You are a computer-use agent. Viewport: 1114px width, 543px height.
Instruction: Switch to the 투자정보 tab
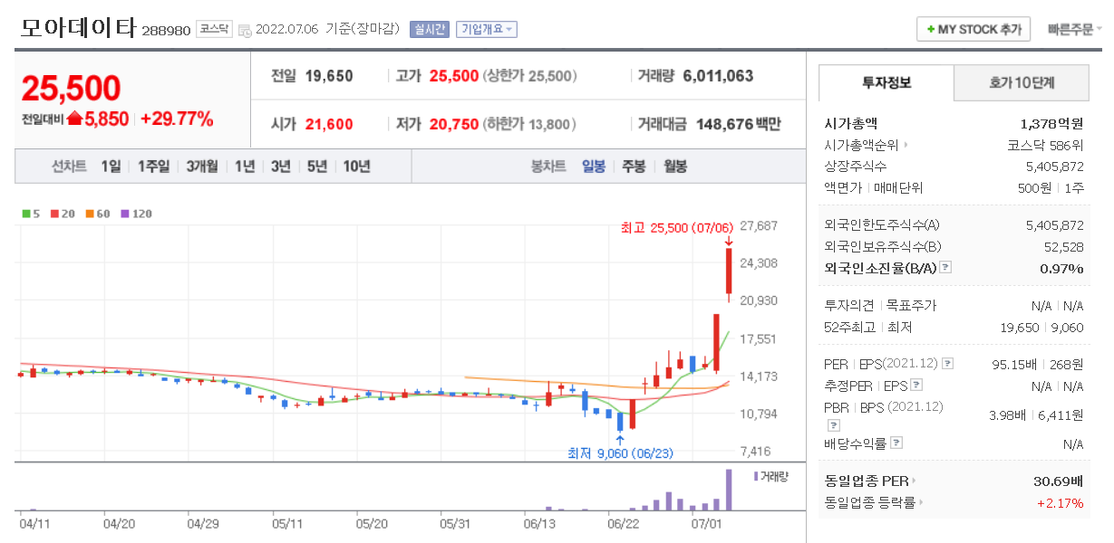pyautogui.click(x=886, y=83)
